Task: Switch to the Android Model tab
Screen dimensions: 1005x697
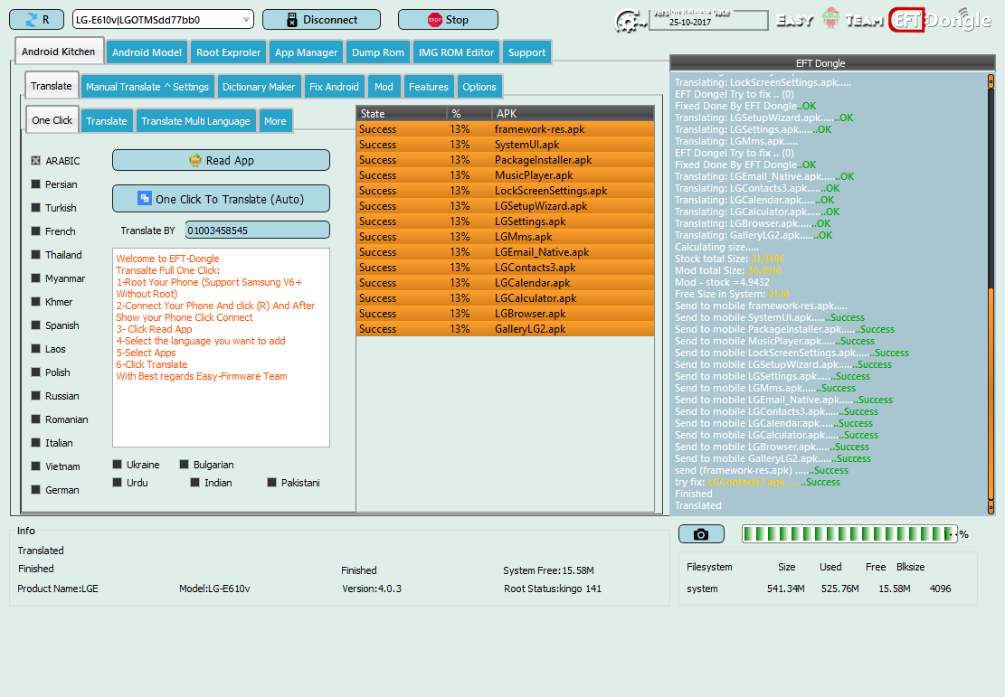Action: point(147,52)
